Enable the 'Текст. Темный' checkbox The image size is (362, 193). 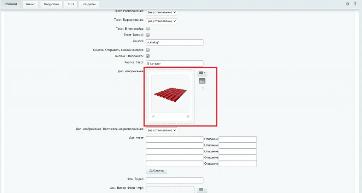(148, 35)
